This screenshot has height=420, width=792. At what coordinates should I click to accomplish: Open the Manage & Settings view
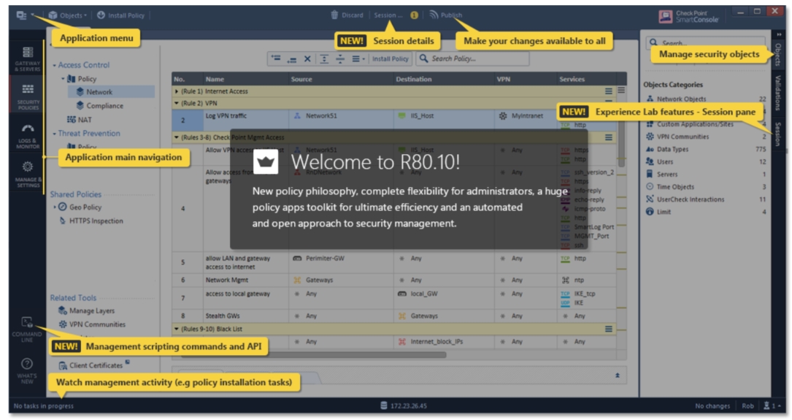(27, 175)
